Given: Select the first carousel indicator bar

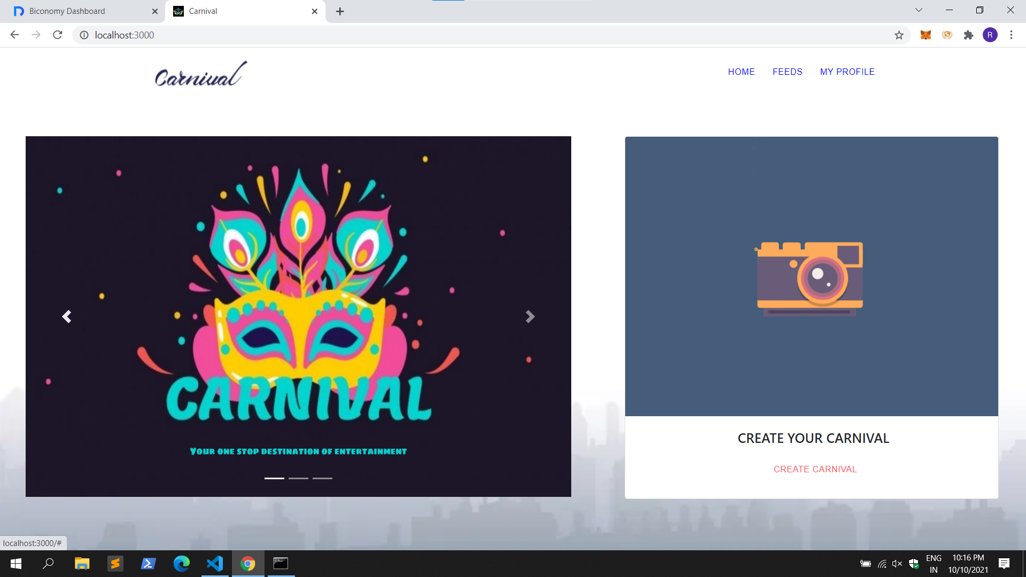Looking at the screenshot, I should [274, 478].
